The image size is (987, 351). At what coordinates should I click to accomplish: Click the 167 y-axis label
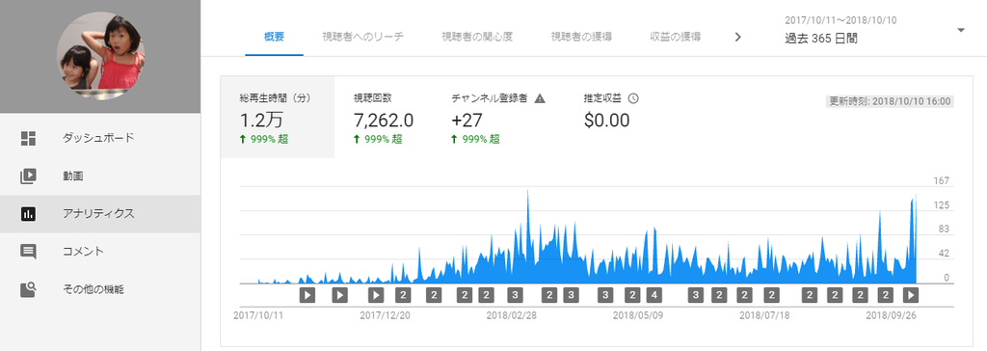click(x=943, y=181)
